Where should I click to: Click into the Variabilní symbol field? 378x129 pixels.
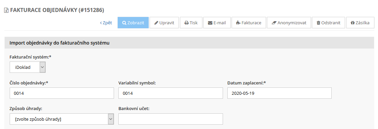171,93
